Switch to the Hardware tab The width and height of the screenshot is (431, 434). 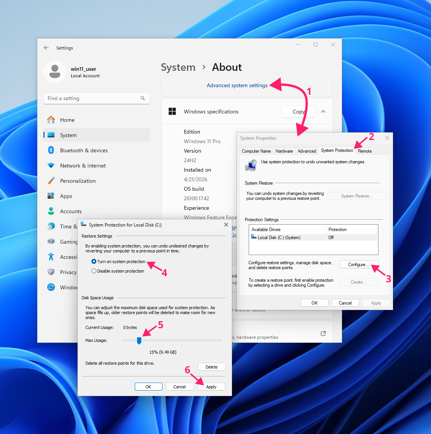284,151
